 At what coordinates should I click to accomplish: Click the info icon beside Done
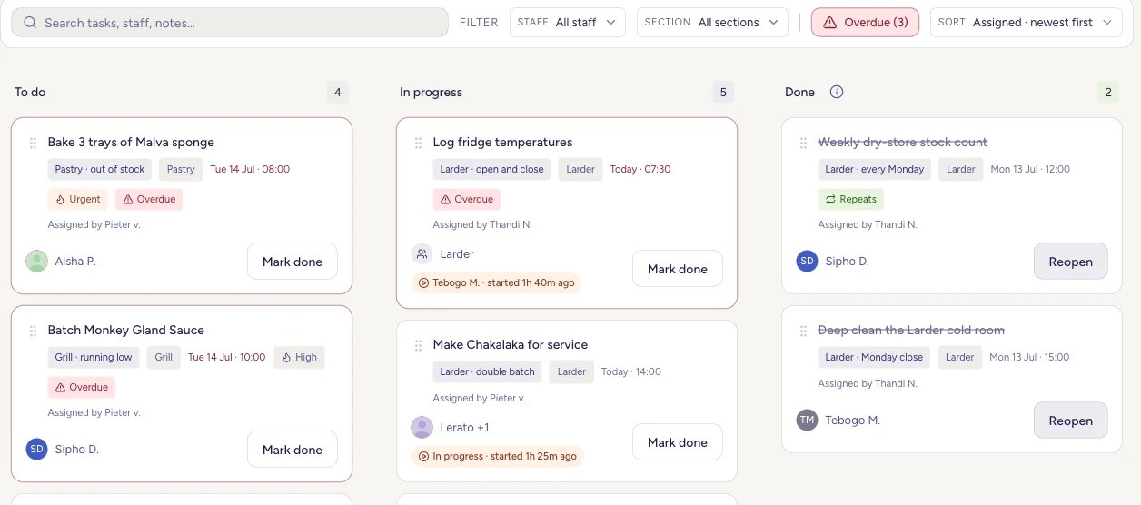[837, 92]
